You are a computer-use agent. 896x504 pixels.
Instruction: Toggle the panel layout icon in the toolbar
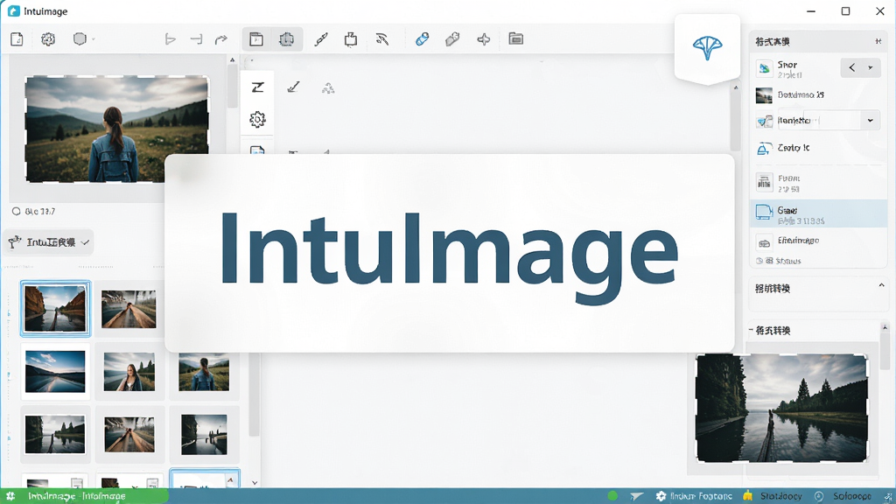(x=256, y=38)
